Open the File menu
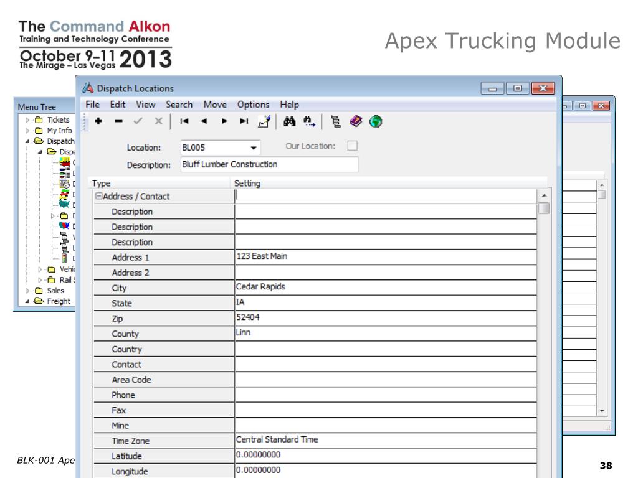The height and width of the screenshot is (478, 638). click(92, 105)
